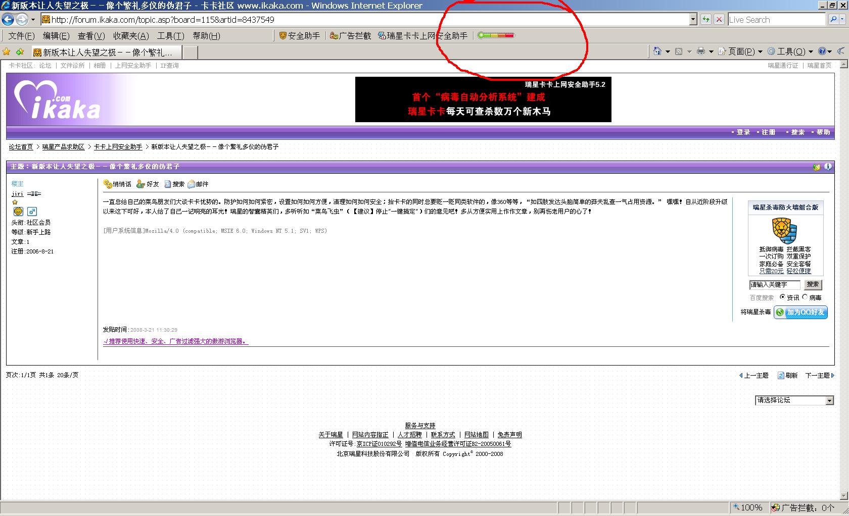Open the 查看(V) menu
This screenshot has width=849, height=516.
(91, 36)
